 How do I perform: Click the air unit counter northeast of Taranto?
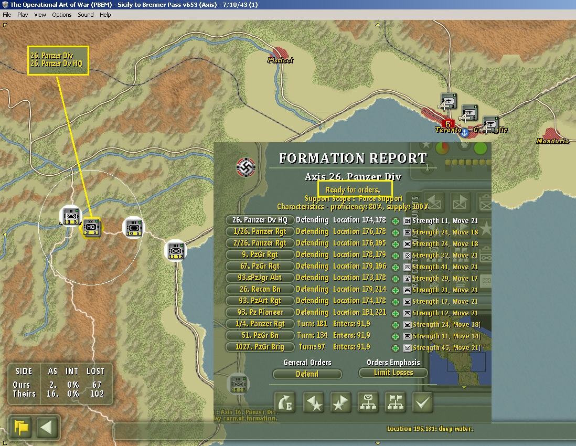tap(469, 113)
